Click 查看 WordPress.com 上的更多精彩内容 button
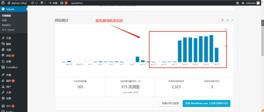The width and height of the screenshot is (264, 112). [x=206, y=104]
